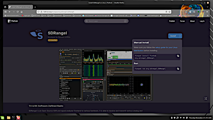Open the Websites bookmark folder
This screenshot has width=213, height=120.
(x=67, y=16)
